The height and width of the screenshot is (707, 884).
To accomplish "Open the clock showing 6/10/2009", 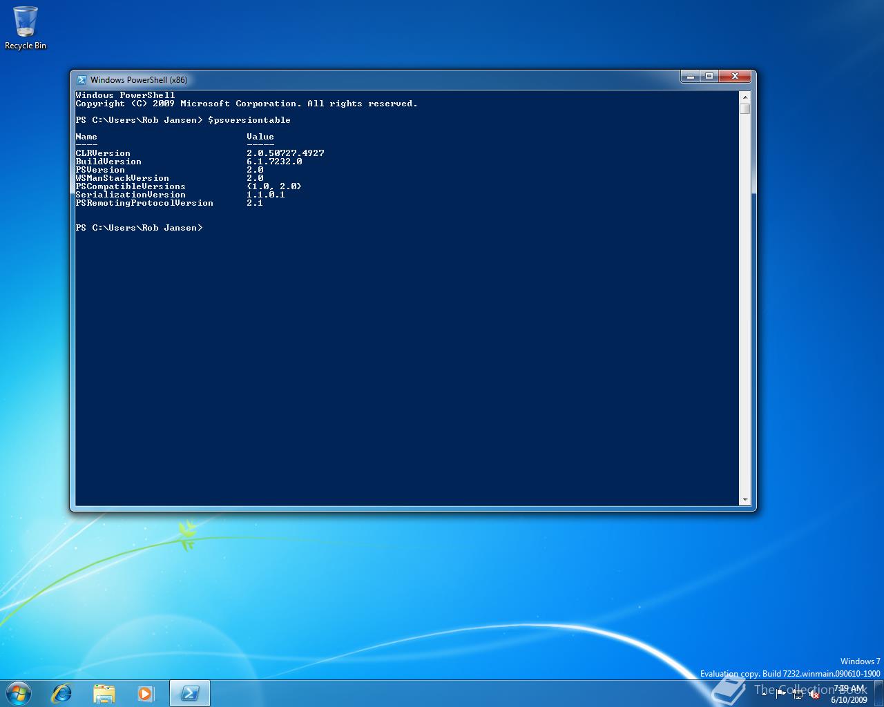I will [x=849, y=694].
